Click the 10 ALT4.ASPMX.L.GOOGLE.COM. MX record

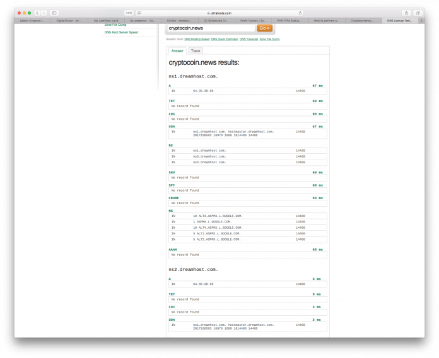point(218,228)
